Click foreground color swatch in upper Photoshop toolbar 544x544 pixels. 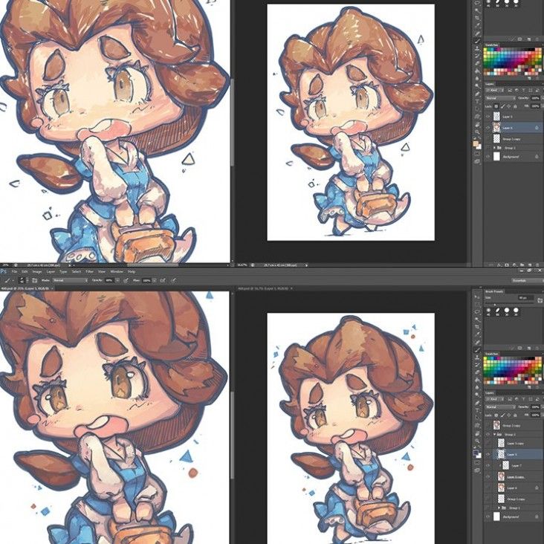476,143
